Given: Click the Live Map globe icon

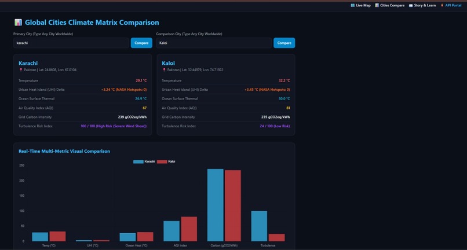Looking at the screenshot, I should [353, 5].
